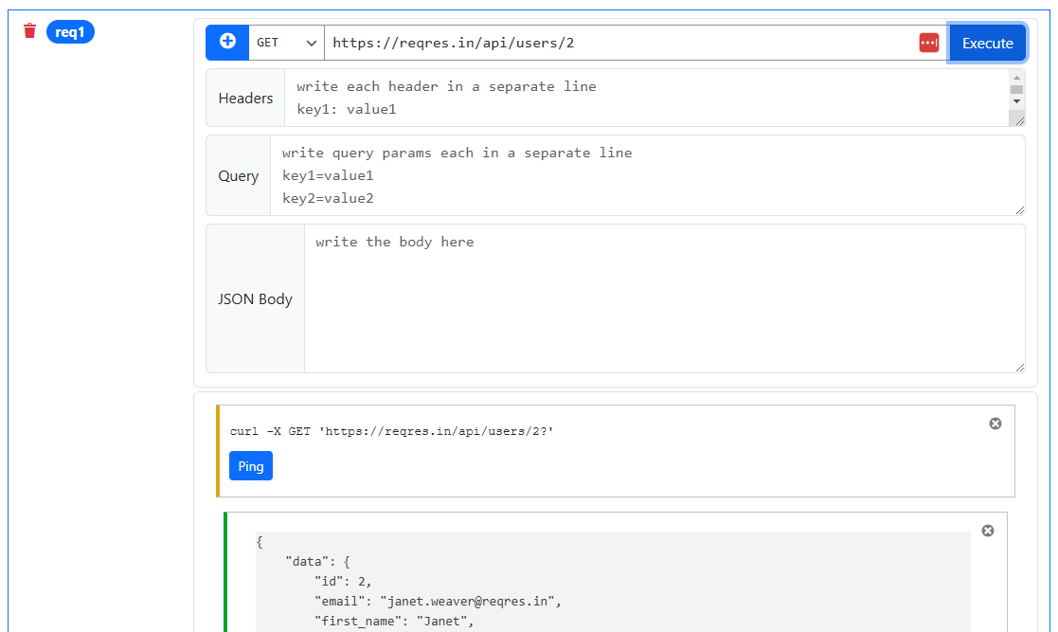Click the Ping button
1058x632 pixels.
tap(251, 466)
